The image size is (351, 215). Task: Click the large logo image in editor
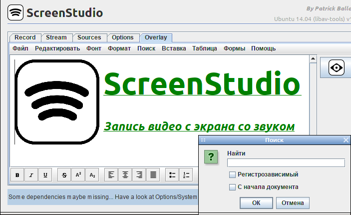pos(57,102)
